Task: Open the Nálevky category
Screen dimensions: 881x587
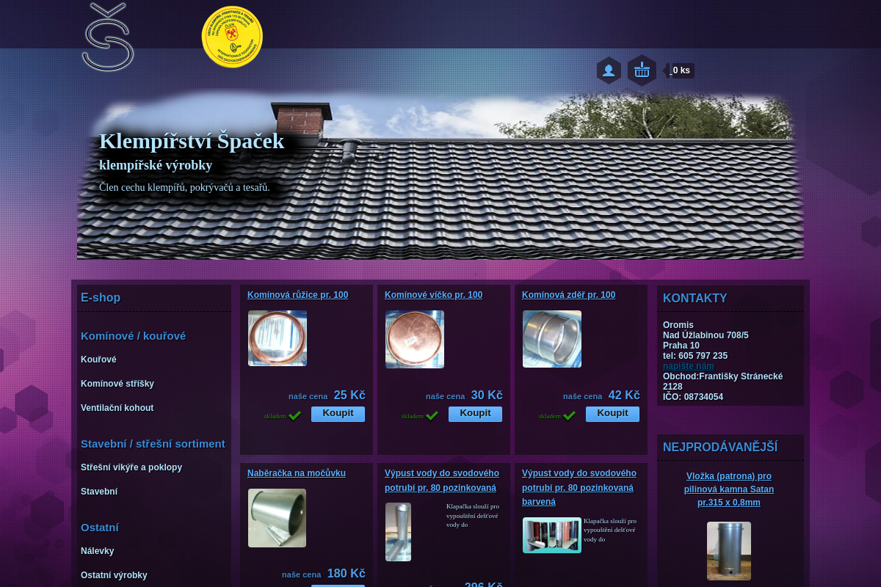Action: [x=98, y=551]
